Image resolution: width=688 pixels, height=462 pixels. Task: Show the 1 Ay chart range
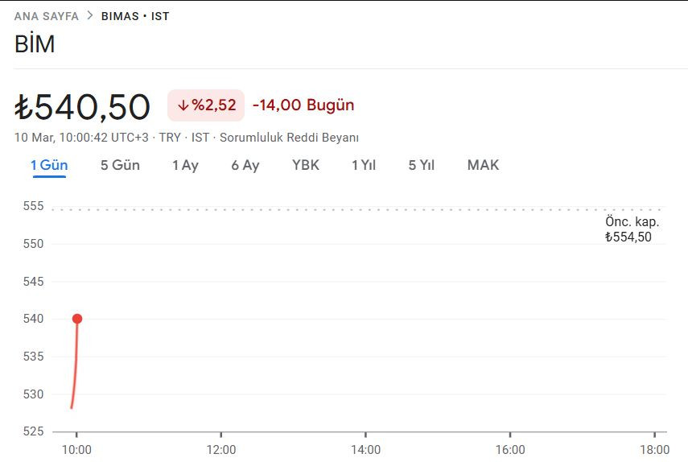tap(185, 165)
